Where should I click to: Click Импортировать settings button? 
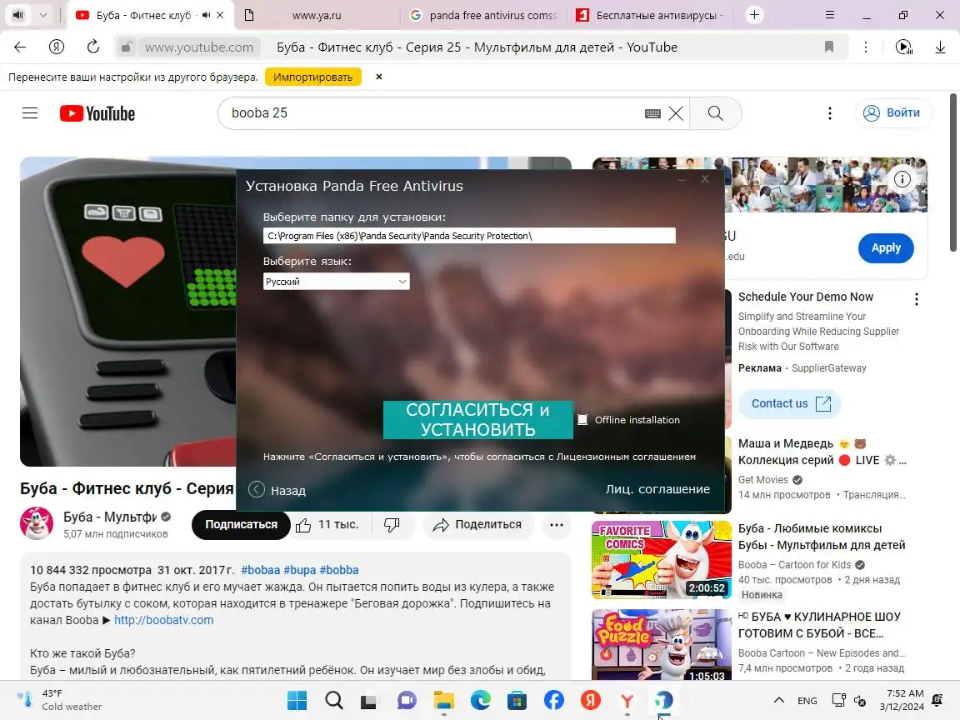point(312,77)
